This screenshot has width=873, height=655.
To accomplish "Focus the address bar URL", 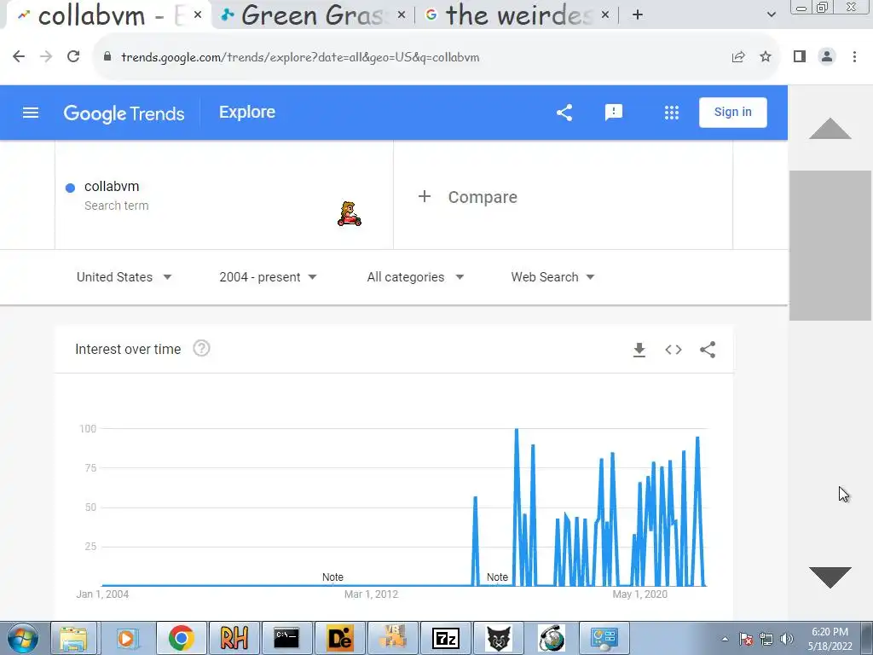I will point(300,57).
